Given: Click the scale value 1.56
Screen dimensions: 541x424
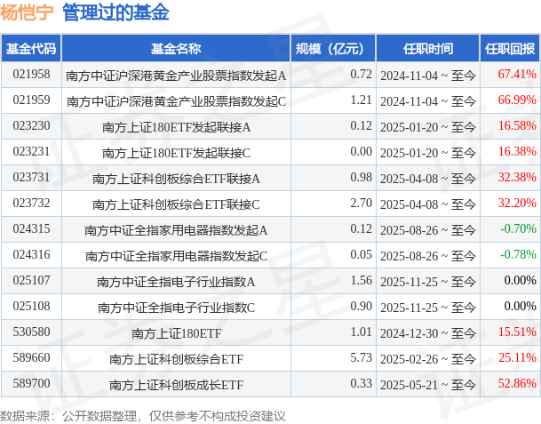Looking at the screenshot, I should 361,280.
